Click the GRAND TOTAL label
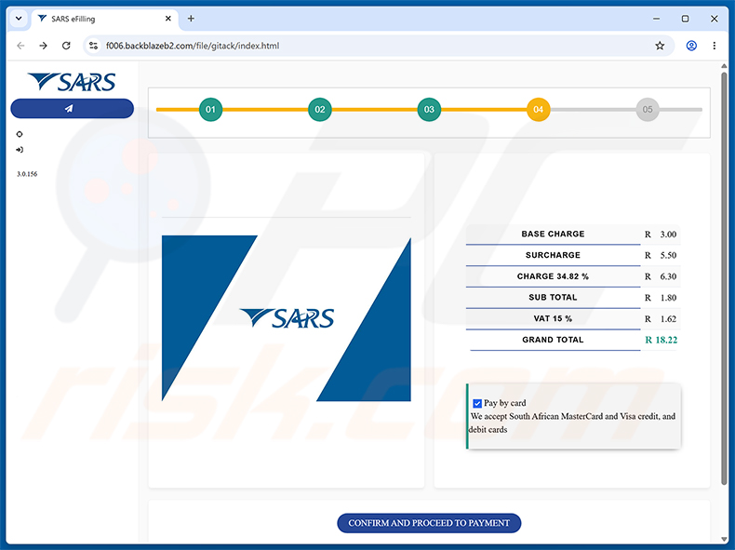 (554, 340)
